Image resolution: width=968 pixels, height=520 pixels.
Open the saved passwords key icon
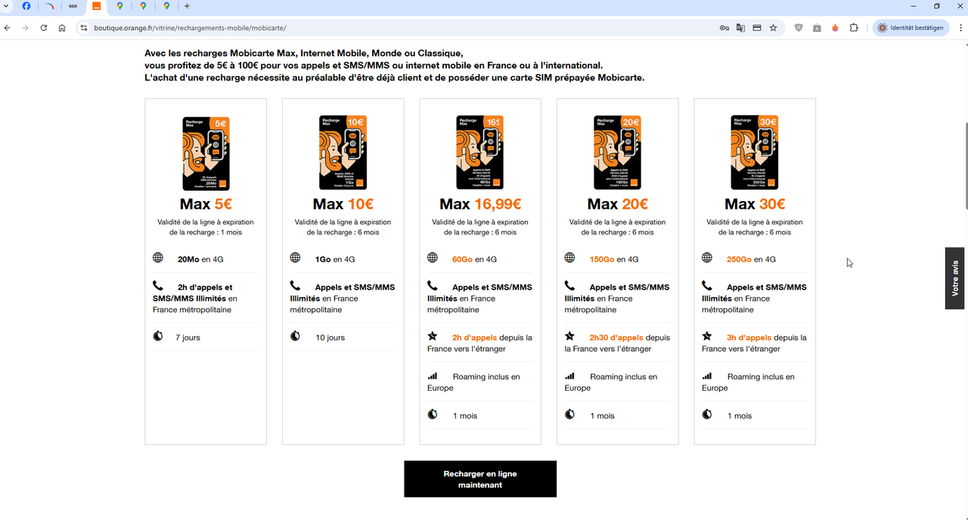pyautogui.click(x=724, y=28)
